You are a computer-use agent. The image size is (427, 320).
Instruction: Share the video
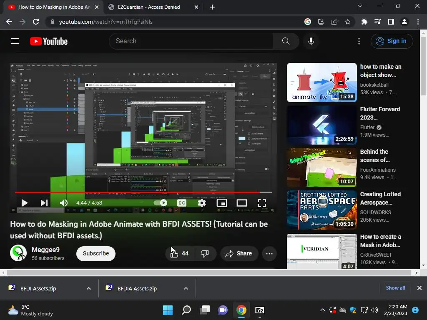click(x=239, y=254)
